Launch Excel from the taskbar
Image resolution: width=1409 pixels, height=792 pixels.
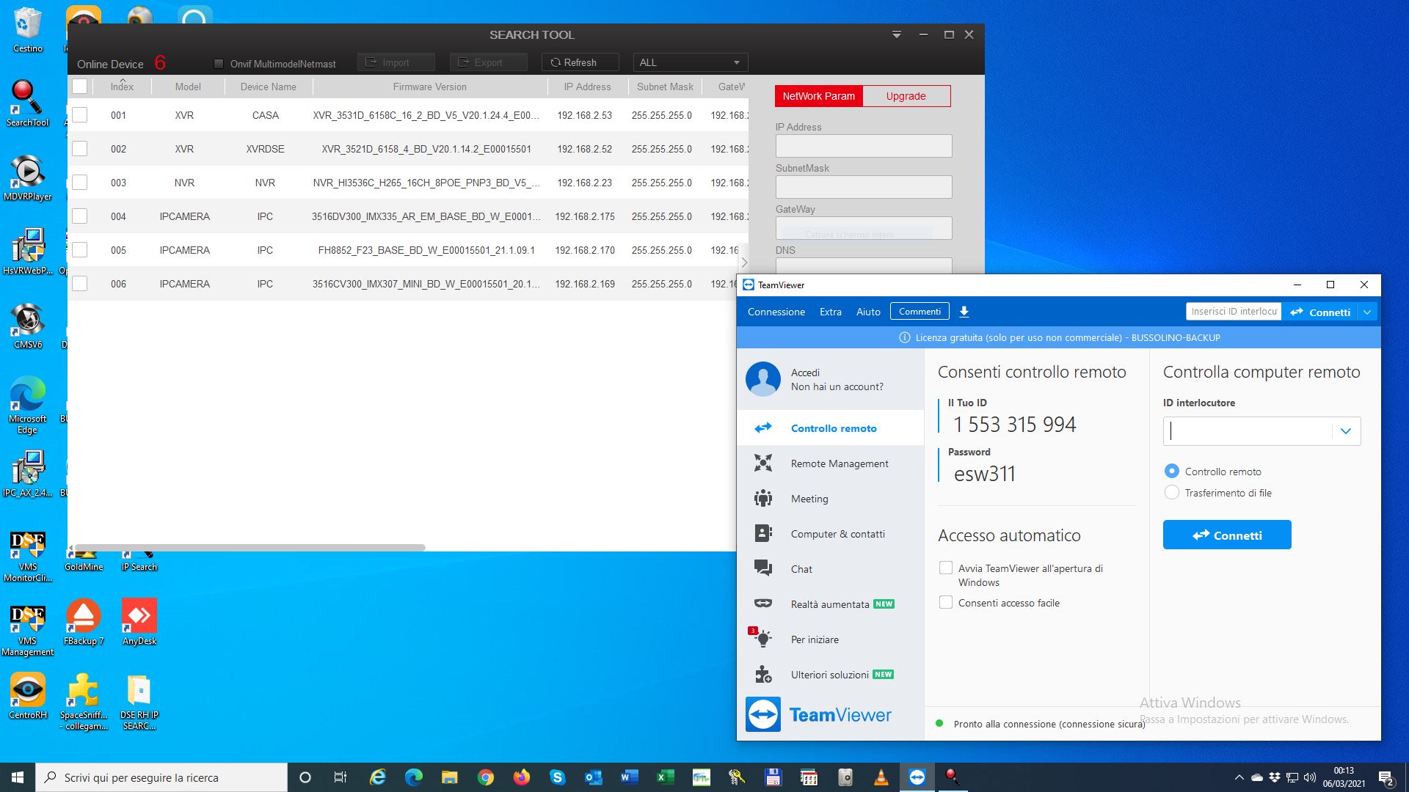click(x=665, y=777)
